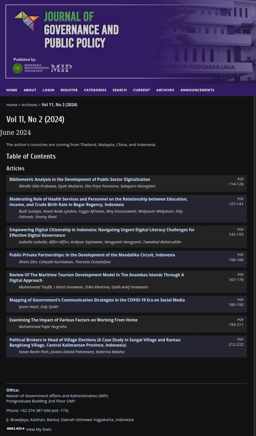Open the 'Public-Private Partnerships' Mandalika Circuit article
256x436 pixels.
[x=92, y=255]
